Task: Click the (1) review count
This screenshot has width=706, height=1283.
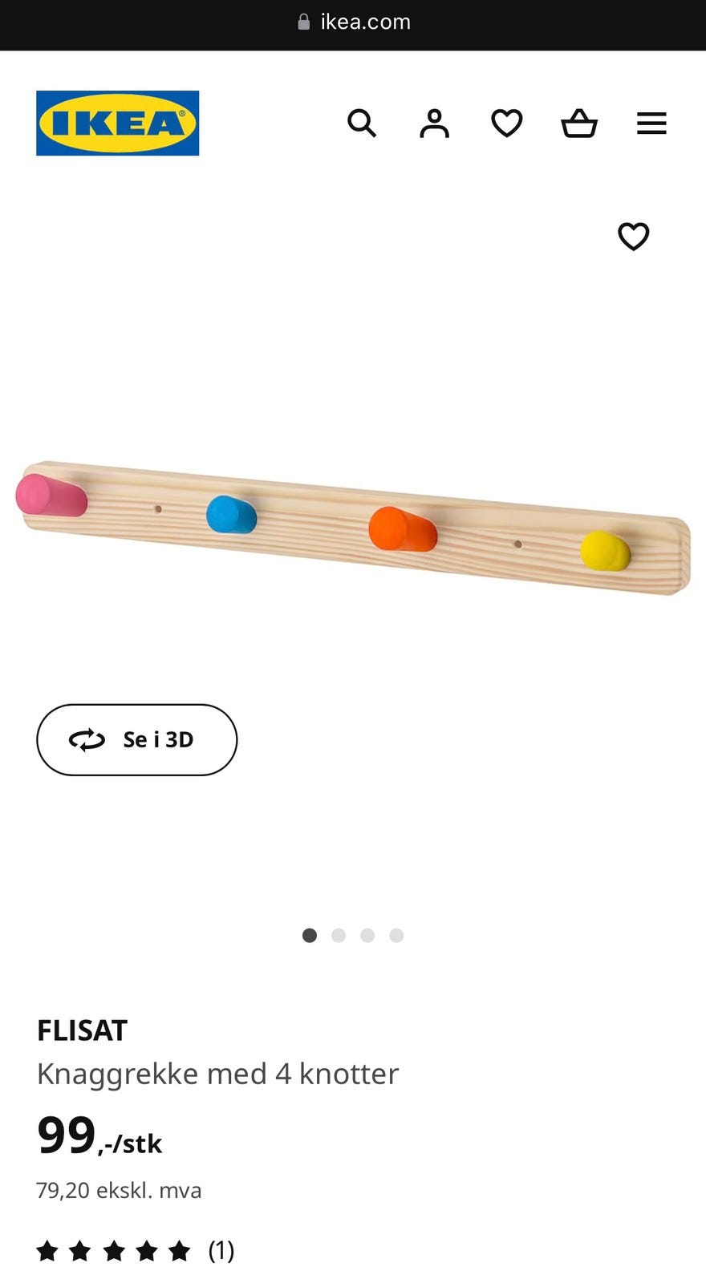Action: coord(221,1250)
